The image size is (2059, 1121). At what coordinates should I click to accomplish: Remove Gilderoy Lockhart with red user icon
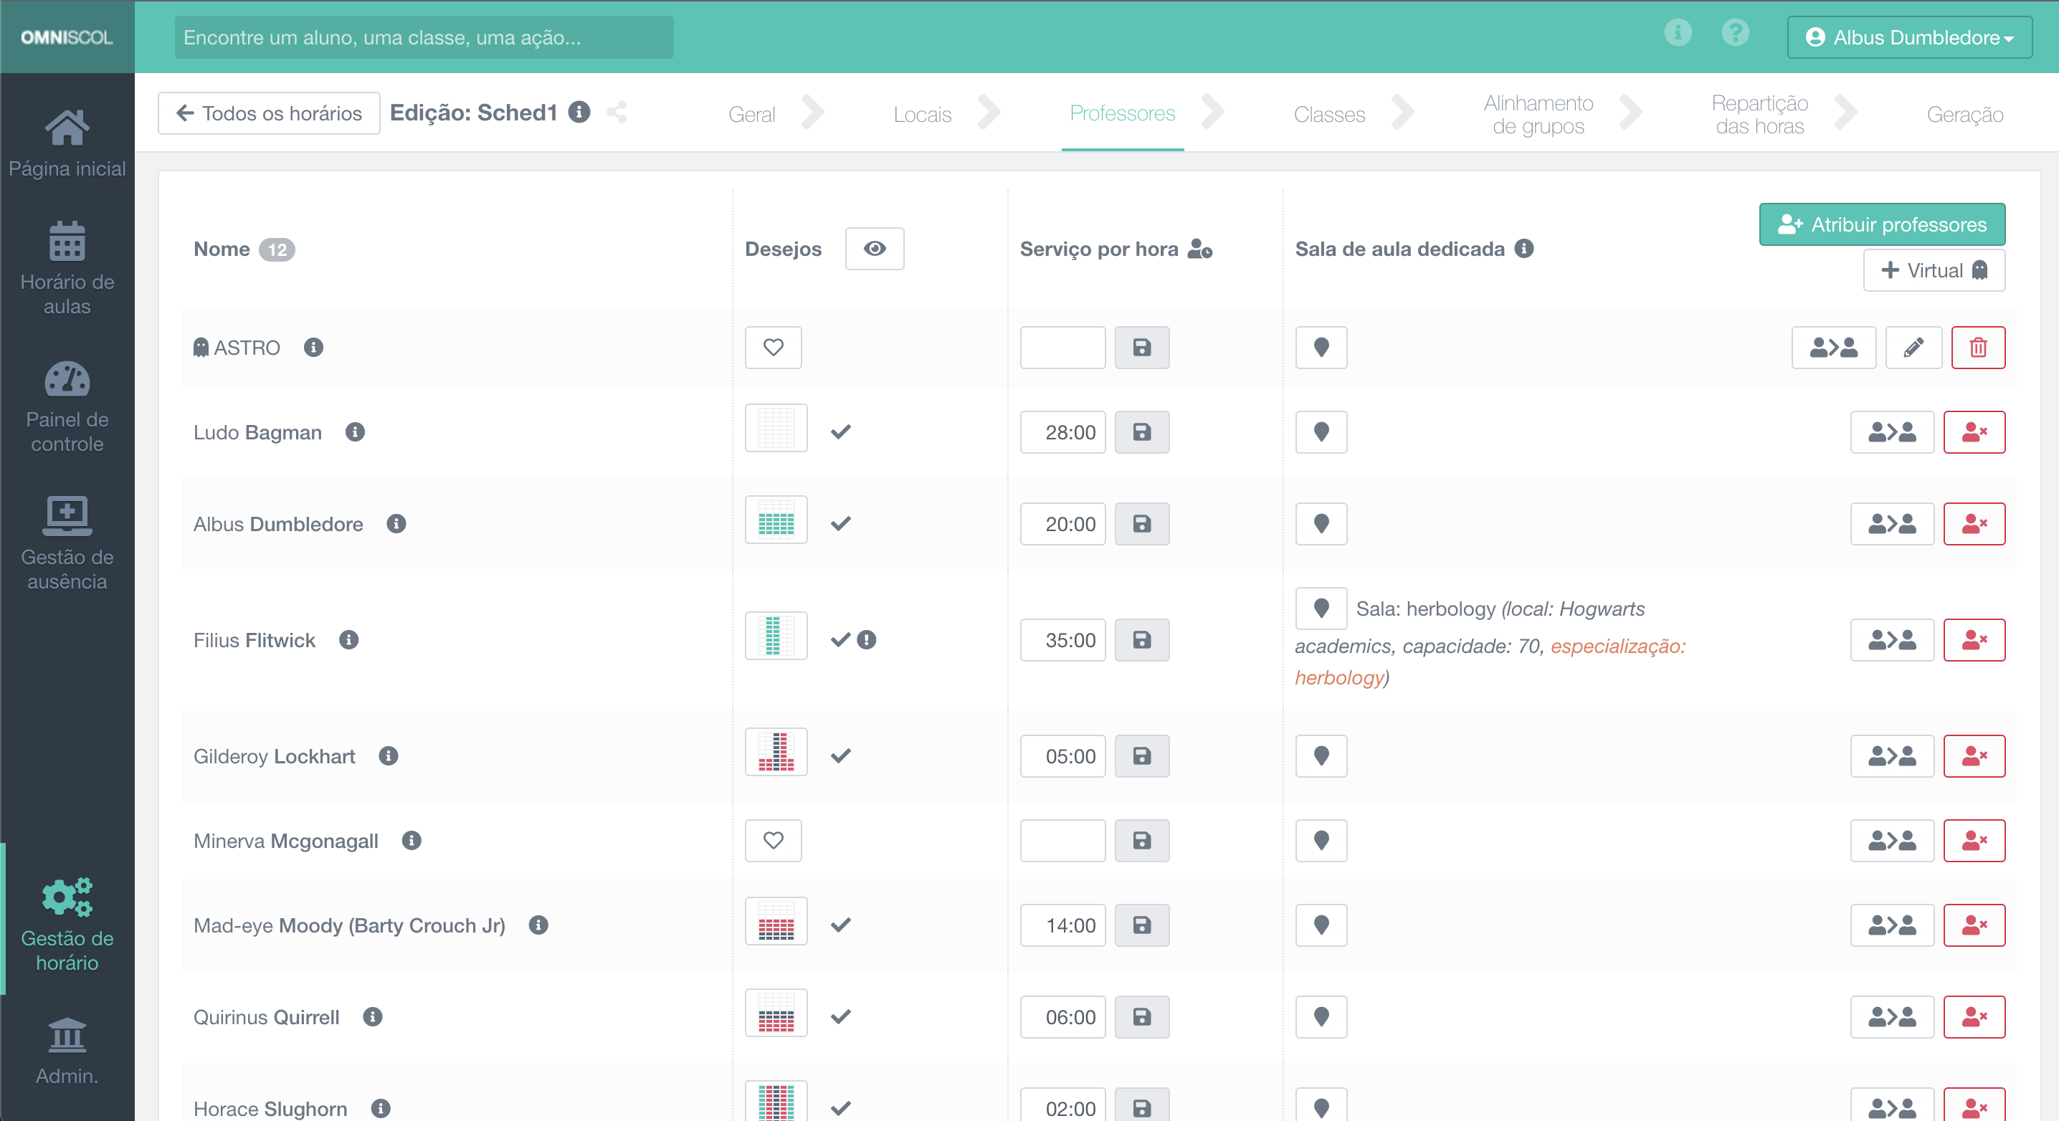coord(1974,756)
